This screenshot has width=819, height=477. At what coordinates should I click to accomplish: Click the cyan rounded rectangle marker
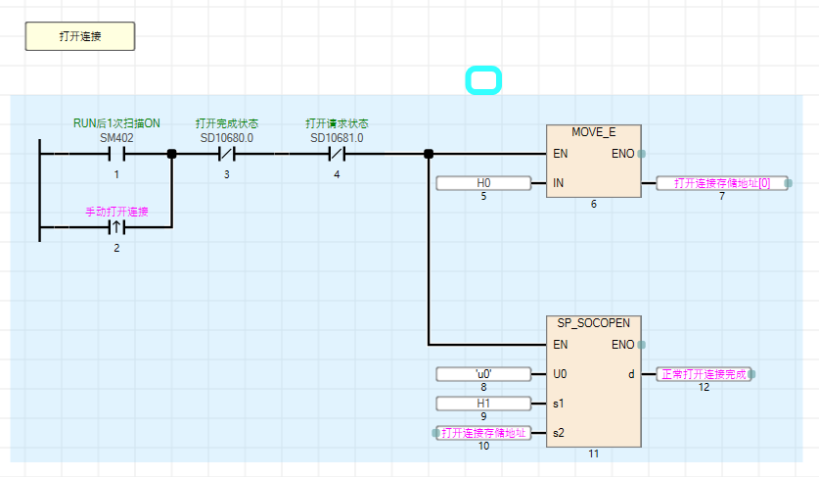pyautogui.click(x=483, y=80)
